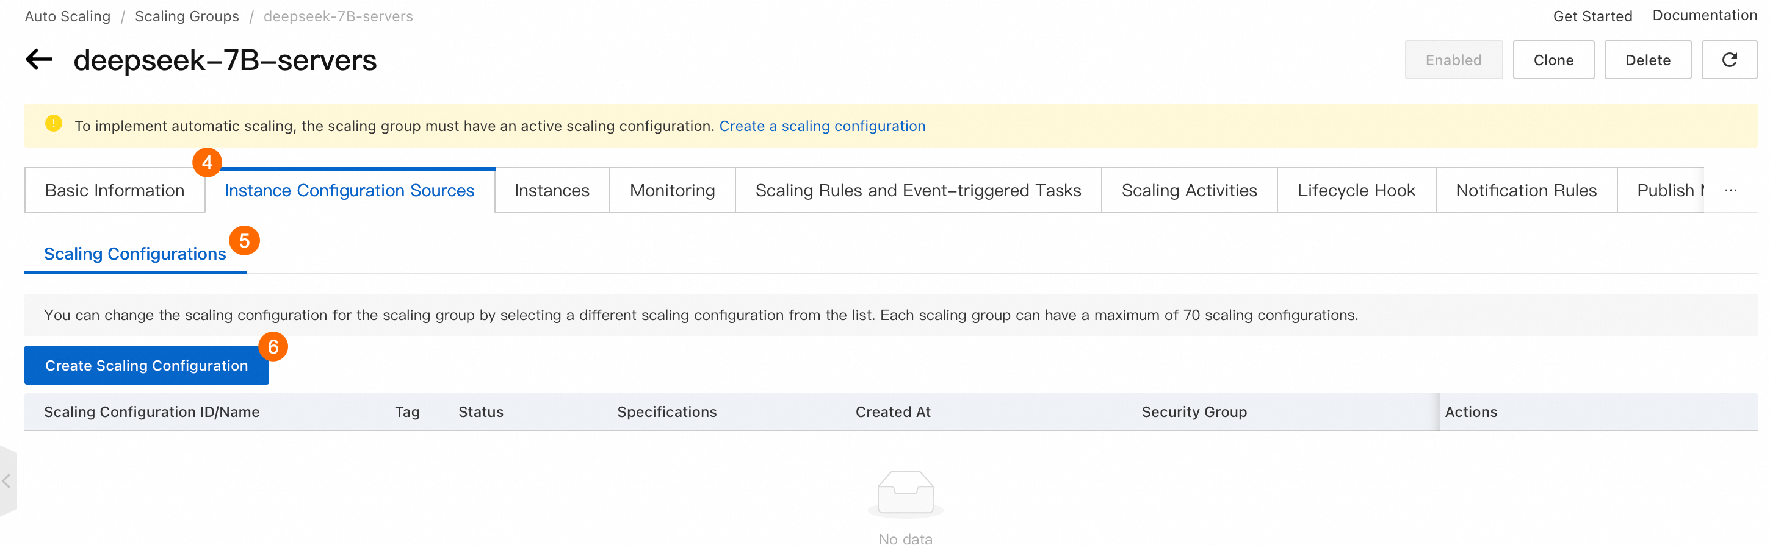Click the refresh icon button
The height and width of the screenshot is (545, 1770).
[1728, 60]
